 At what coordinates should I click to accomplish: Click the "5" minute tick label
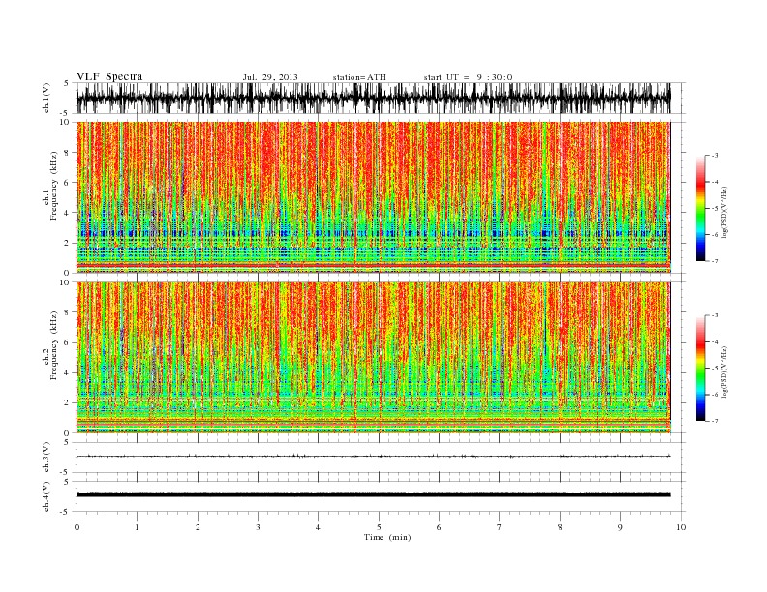[379, 527]
